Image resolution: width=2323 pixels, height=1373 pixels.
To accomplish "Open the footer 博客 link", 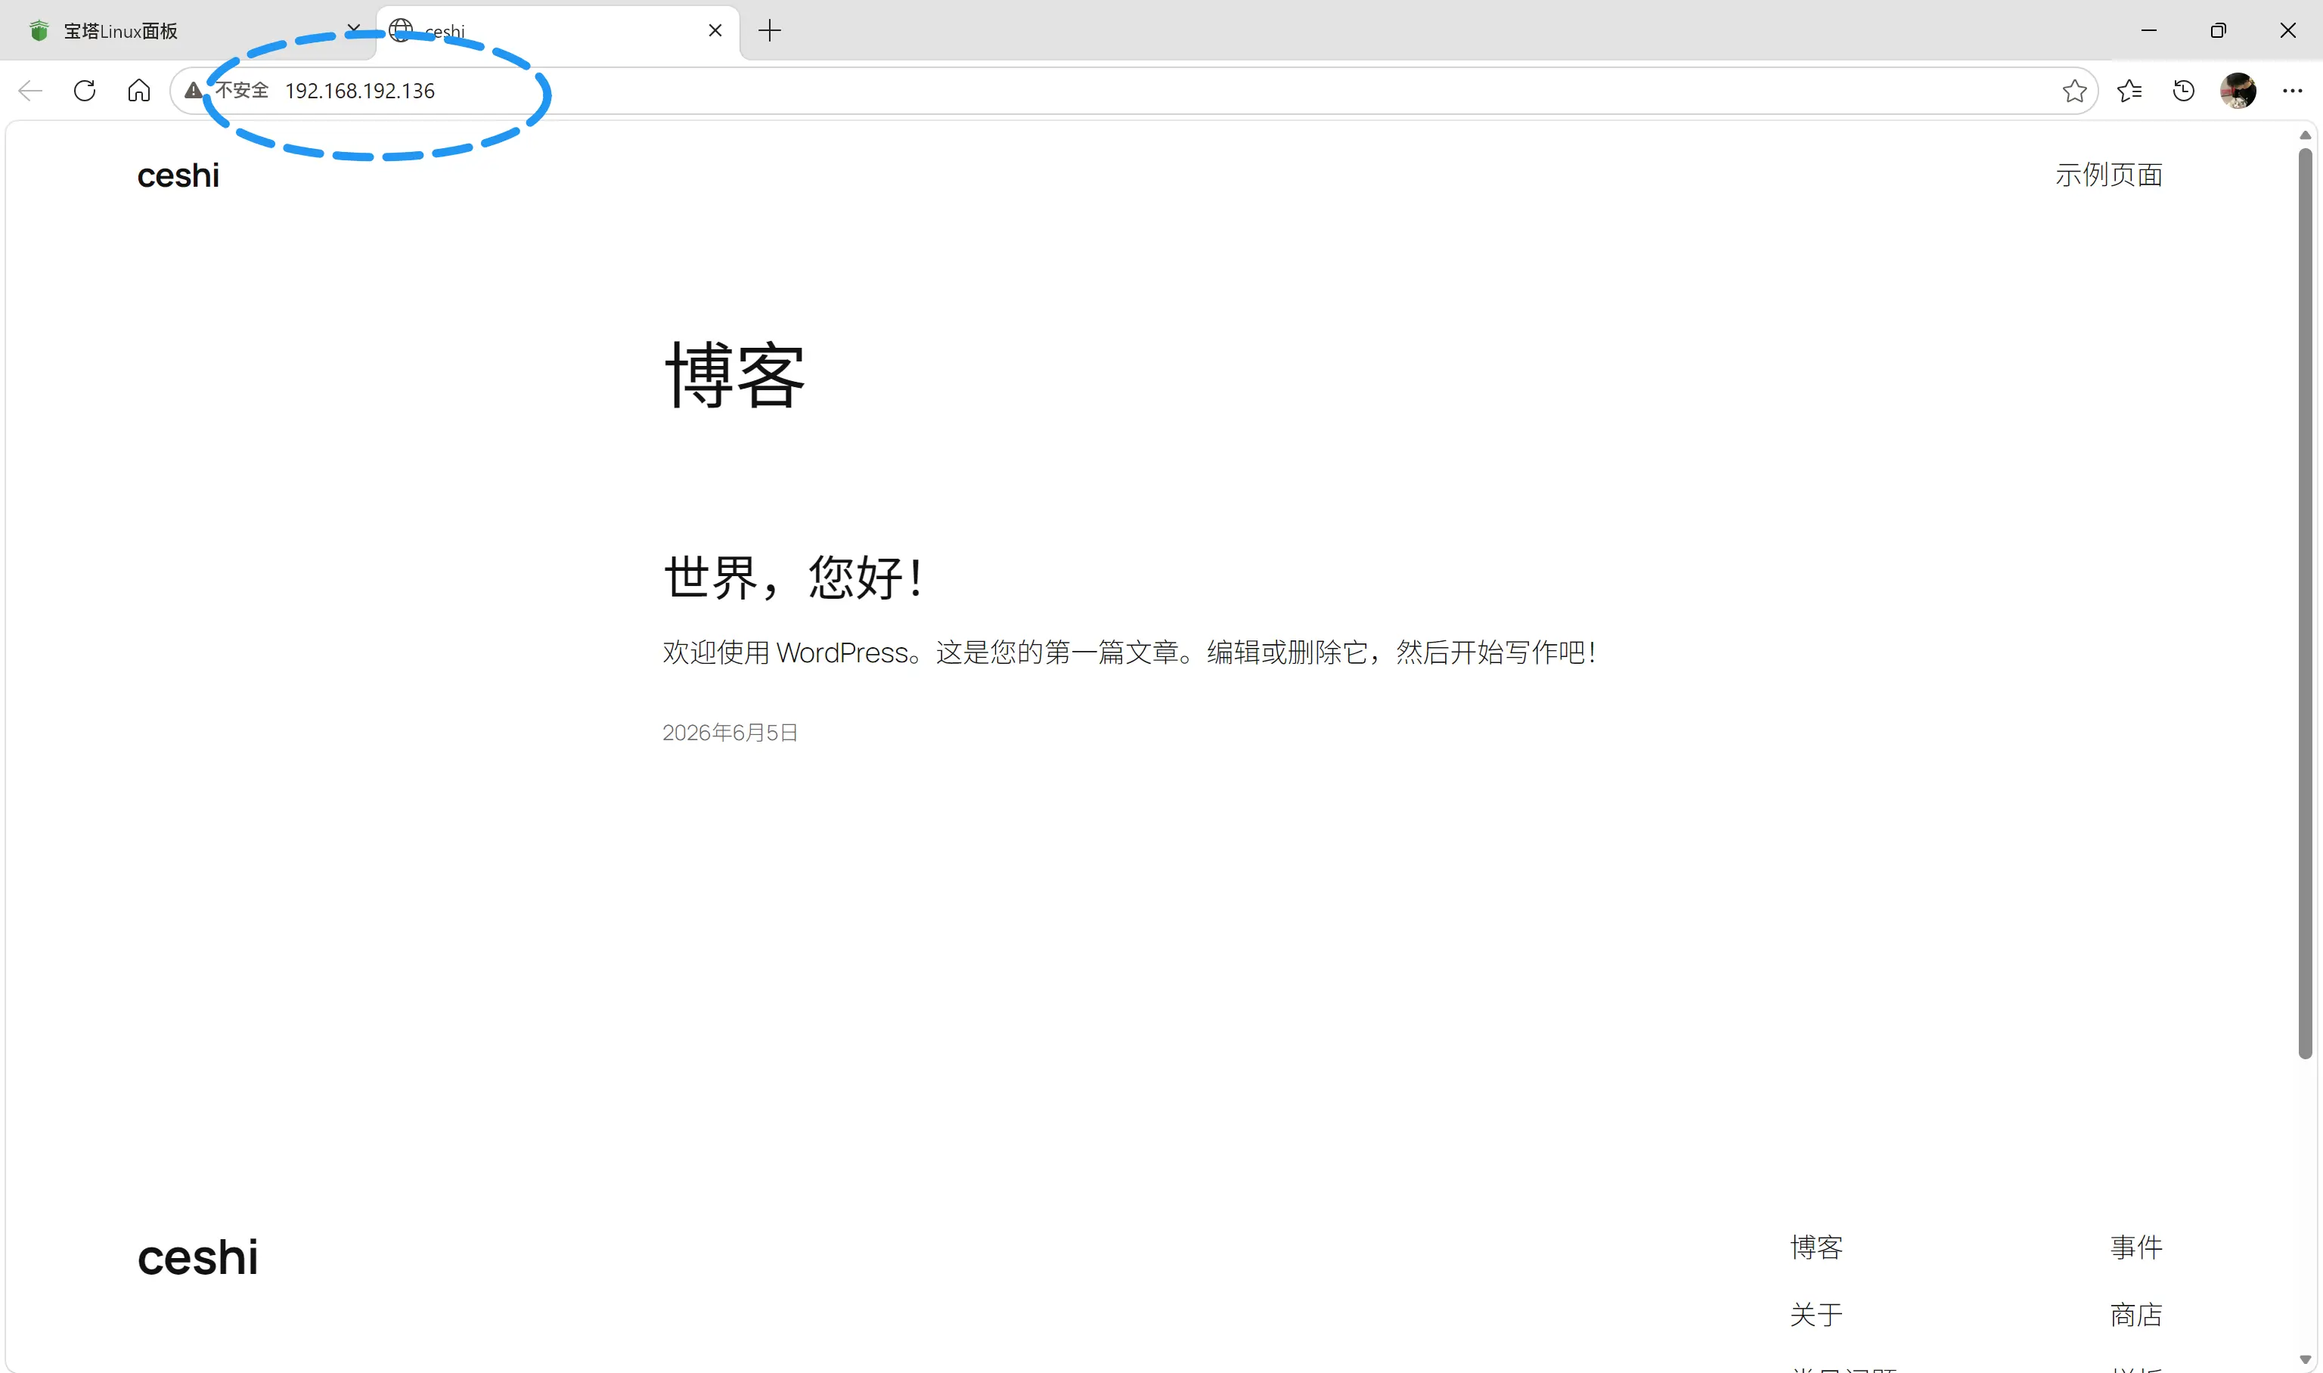I will tap(1816, 1247).
